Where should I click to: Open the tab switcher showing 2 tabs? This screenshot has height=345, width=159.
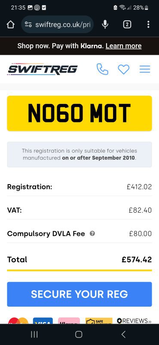(127, 25)
